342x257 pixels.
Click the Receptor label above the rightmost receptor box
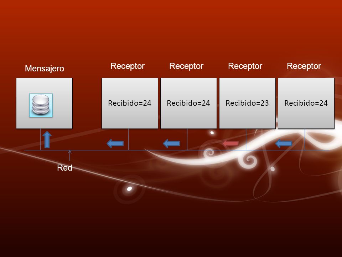[x=304, y=66]
